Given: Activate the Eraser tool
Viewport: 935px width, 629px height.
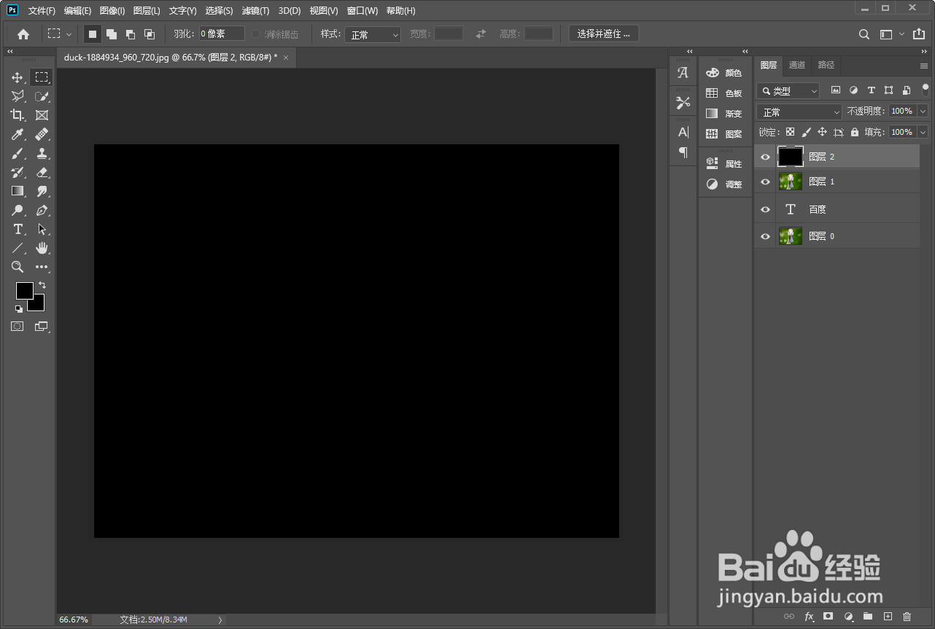Looking at the screenshot, I should 42,172.
